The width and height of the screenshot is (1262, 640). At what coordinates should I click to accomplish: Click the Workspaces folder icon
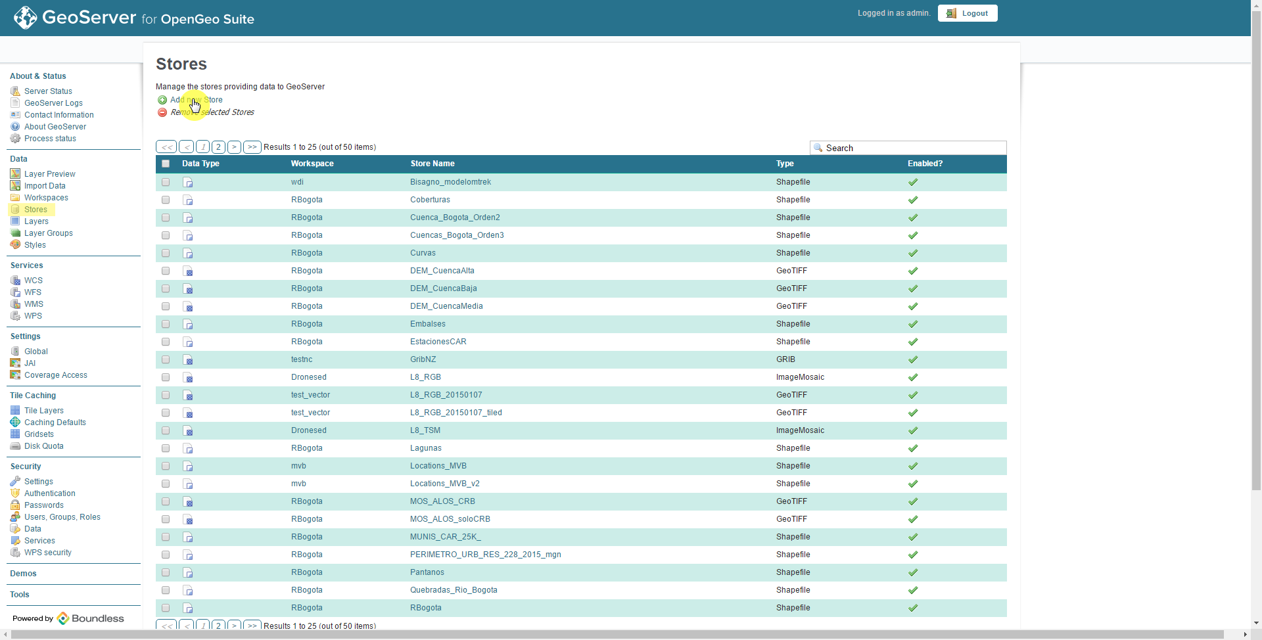(x=15, y=198)
